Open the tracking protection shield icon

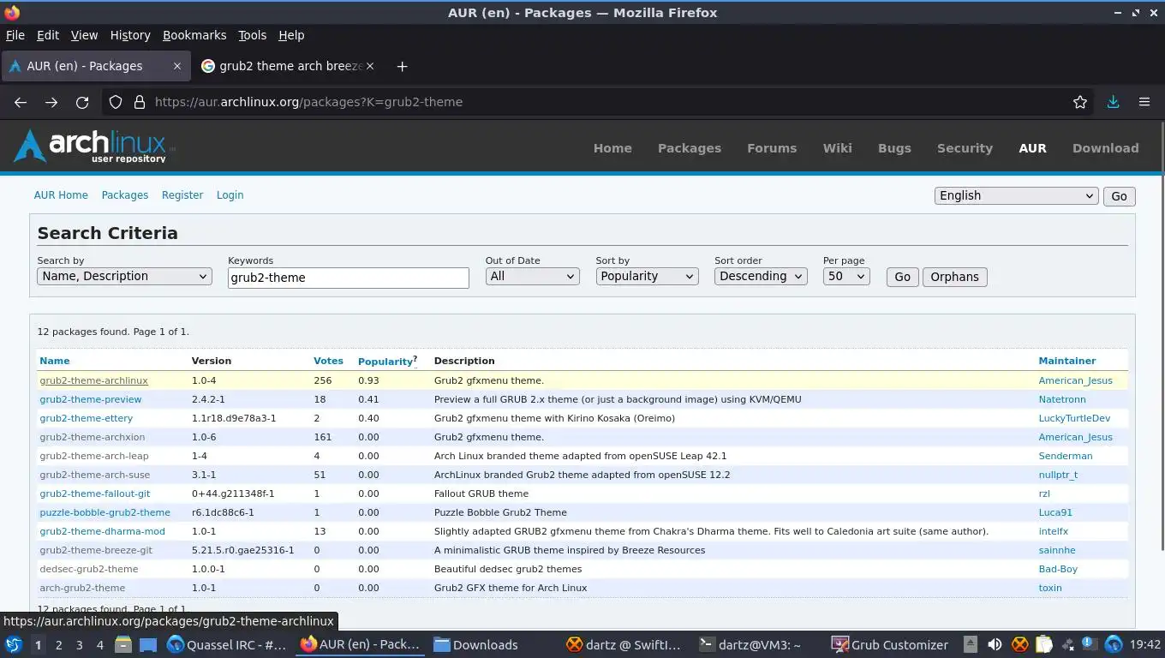[x=116, y=102]
